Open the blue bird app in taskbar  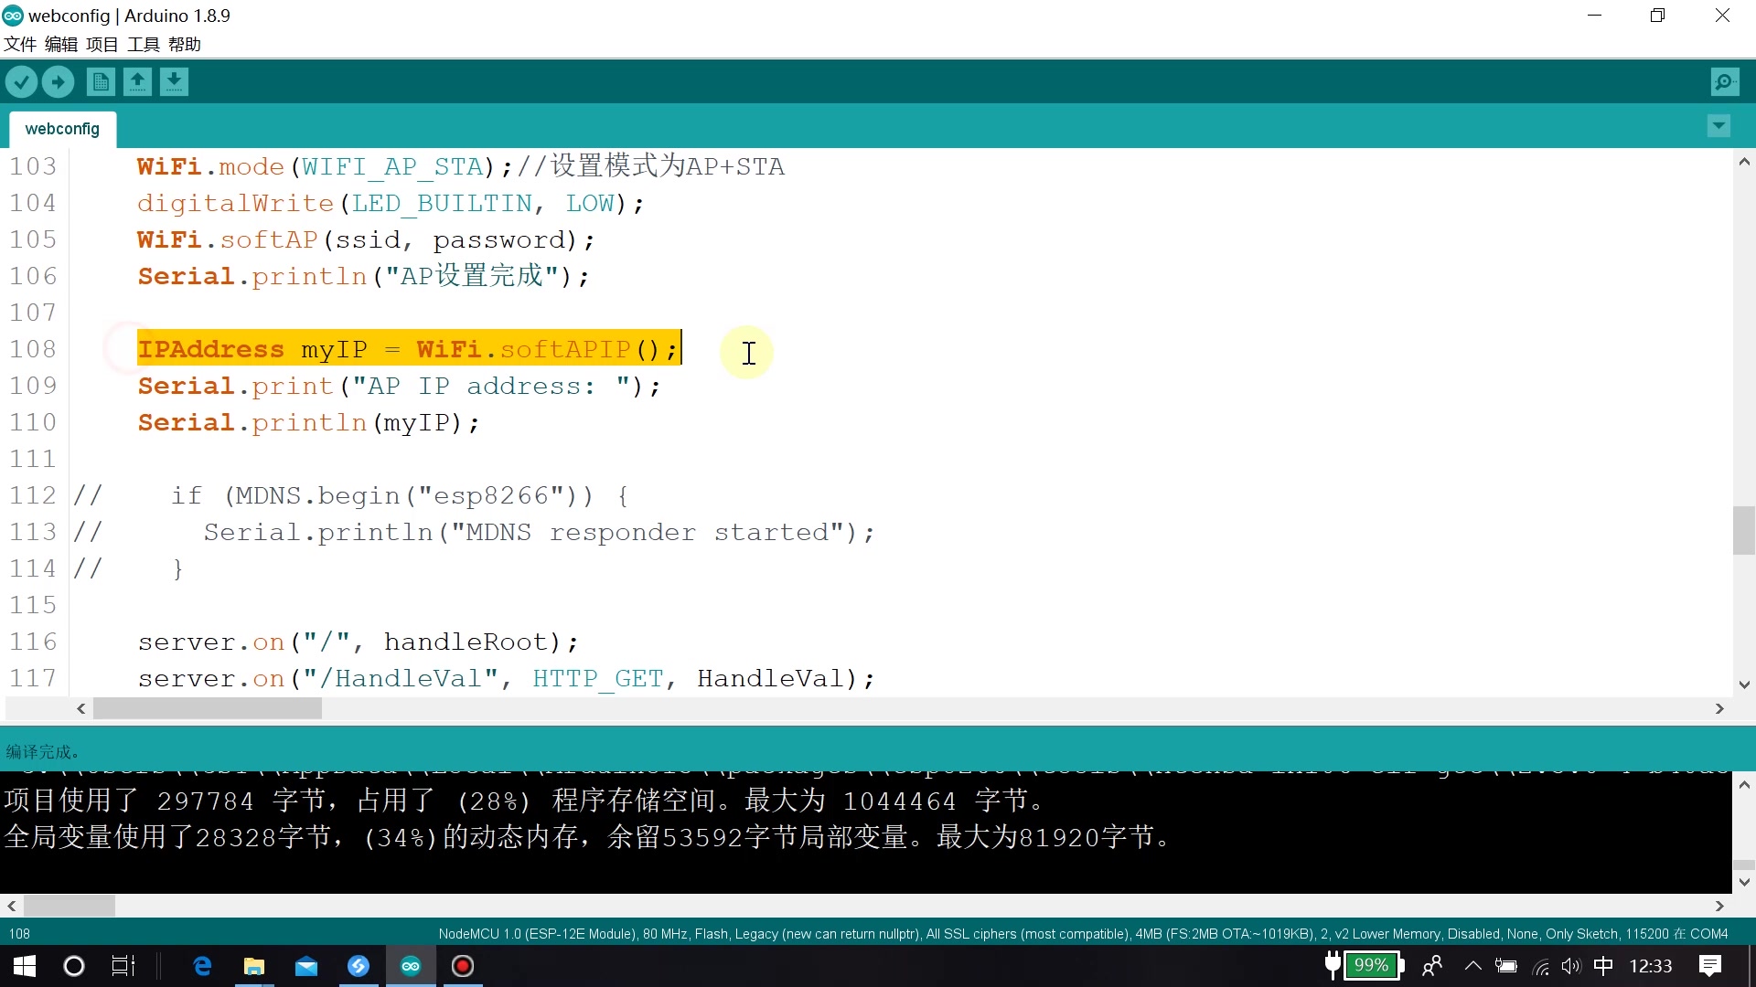(x=359, y=966)
